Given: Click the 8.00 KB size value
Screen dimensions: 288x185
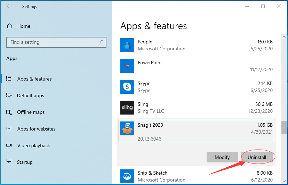Looking at the screenshot, I should tap(265, 173).
